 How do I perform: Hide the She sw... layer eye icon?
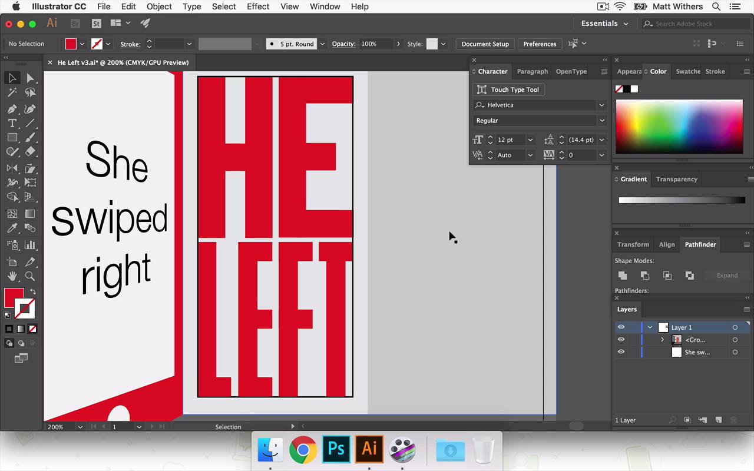point(621,352)
